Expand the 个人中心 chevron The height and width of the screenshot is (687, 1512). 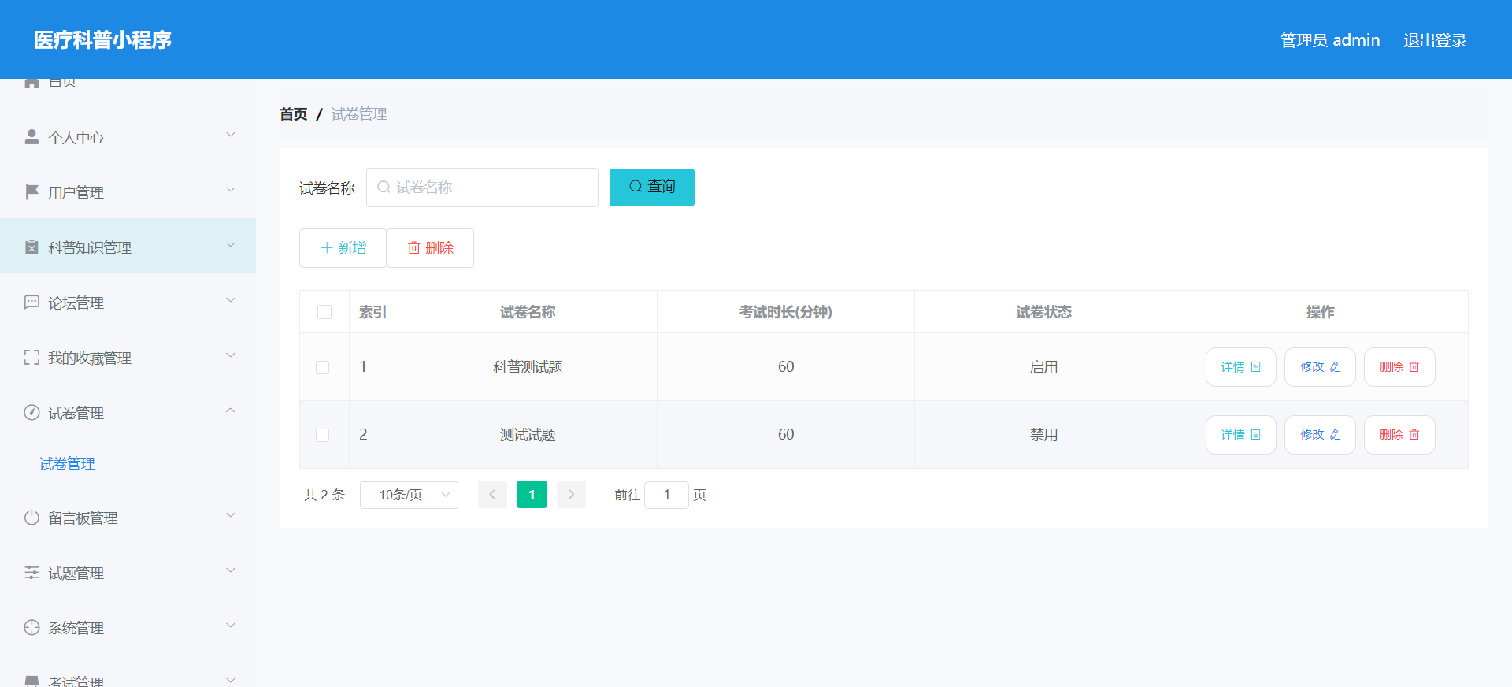[x=231, y=135]
